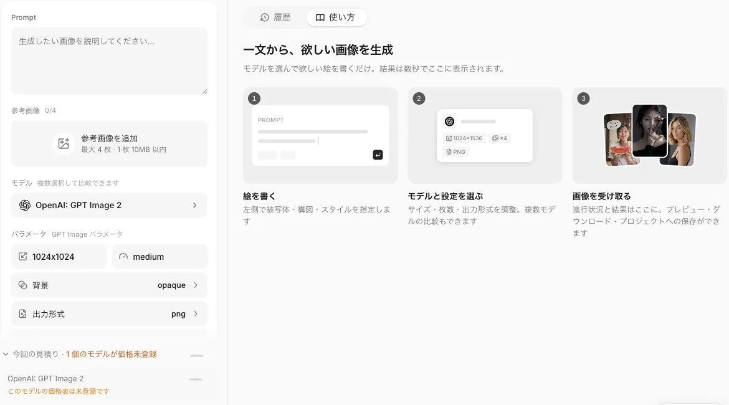729x405 pixels.
Task: Expand the chevron beside opaque
Action: pos(195,285)
